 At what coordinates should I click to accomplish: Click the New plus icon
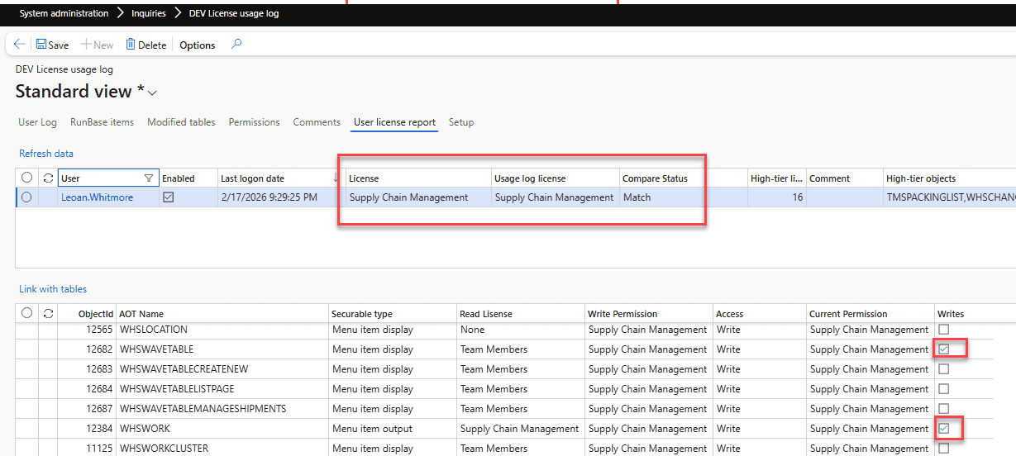(85, 45)
